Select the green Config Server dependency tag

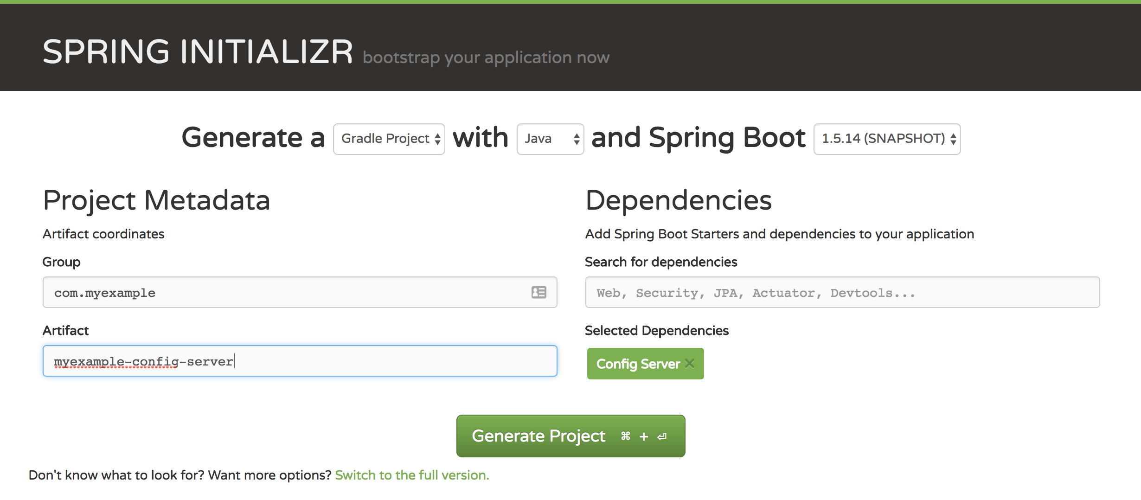[638, 364]
